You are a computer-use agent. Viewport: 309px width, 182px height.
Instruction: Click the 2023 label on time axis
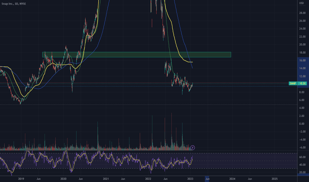tap(190, 179)
